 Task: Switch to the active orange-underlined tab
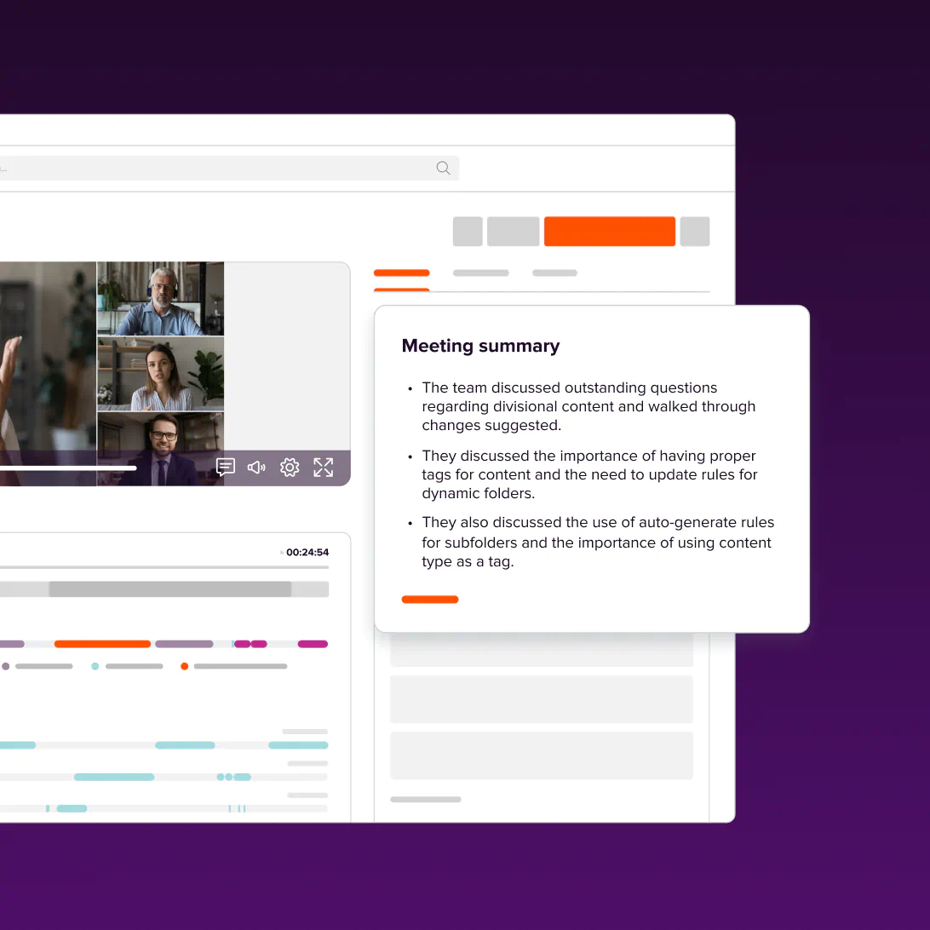click(x=400, y=273)
